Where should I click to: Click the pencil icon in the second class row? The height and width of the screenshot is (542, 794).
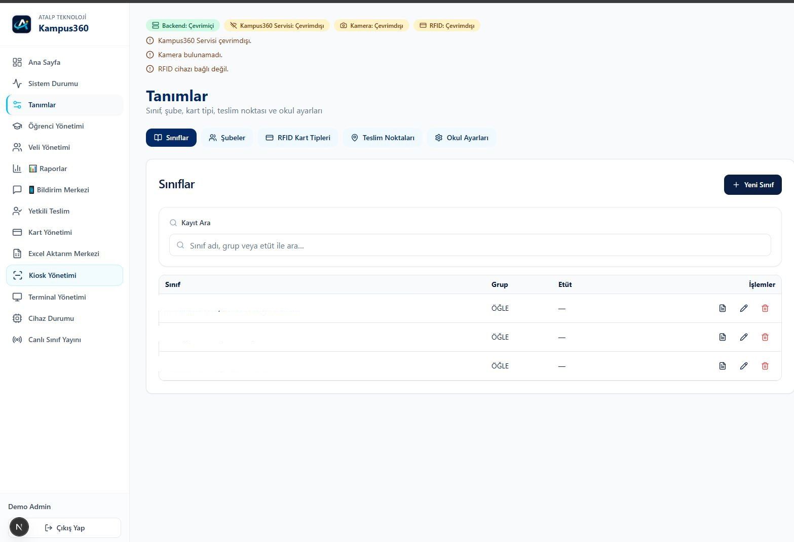pos(744,337)
